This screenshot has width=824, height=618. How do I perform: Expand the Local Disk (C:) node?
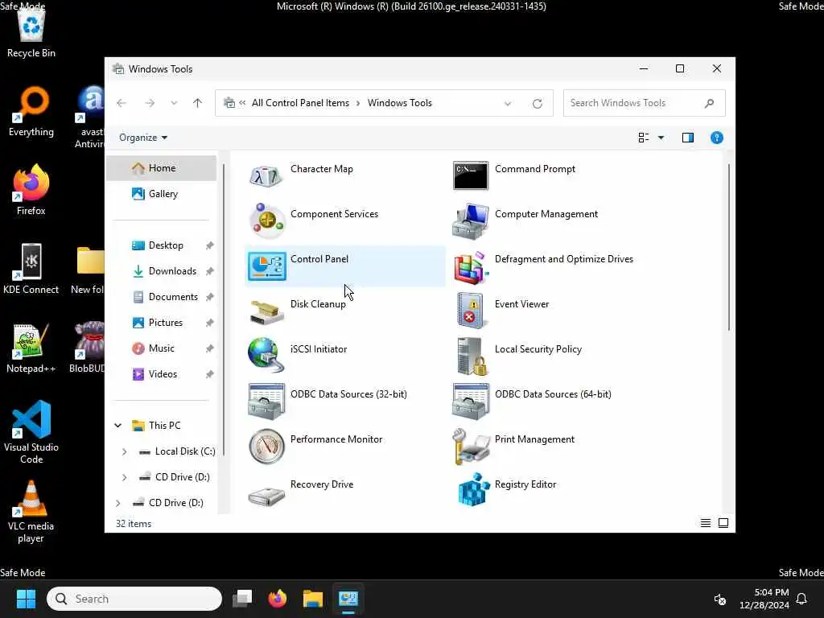tap(125, 451)
